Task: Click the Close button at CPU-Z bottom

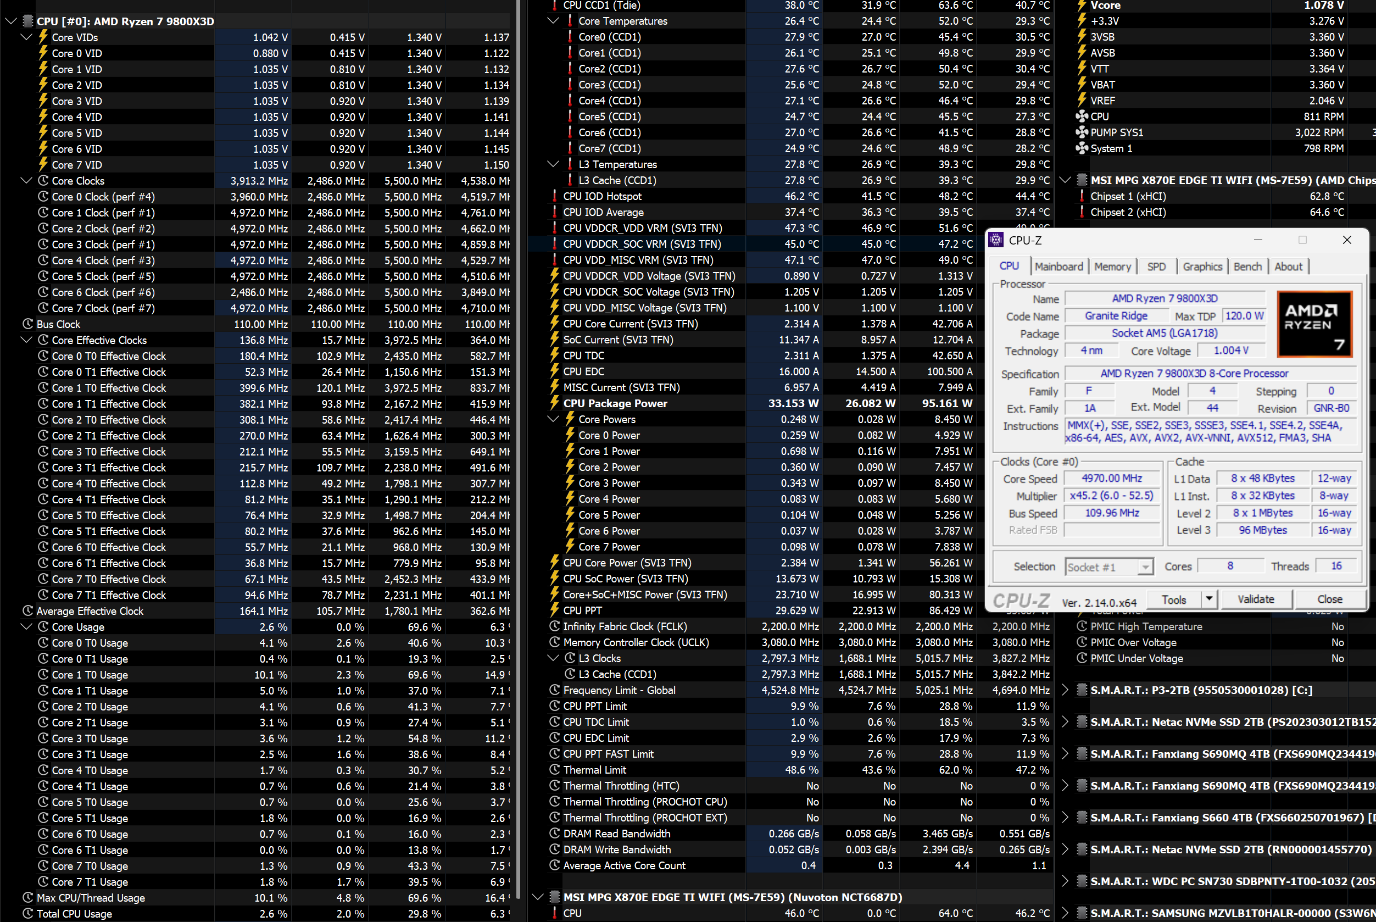Action: [x=1329, y=599]
